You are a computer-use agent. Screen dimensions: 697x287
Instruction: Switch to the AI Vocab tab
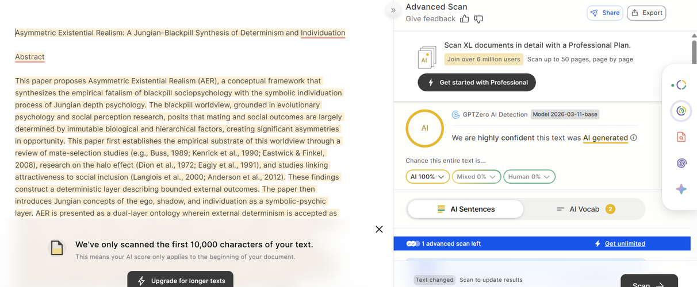tap(584, 210)
